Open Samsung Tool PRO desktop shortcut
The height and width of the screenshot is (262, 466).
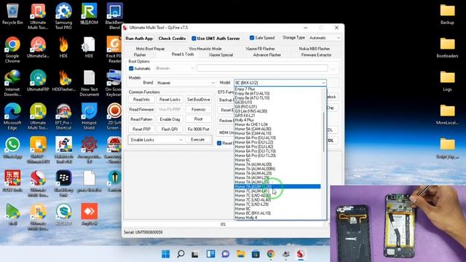coord(63,17)
